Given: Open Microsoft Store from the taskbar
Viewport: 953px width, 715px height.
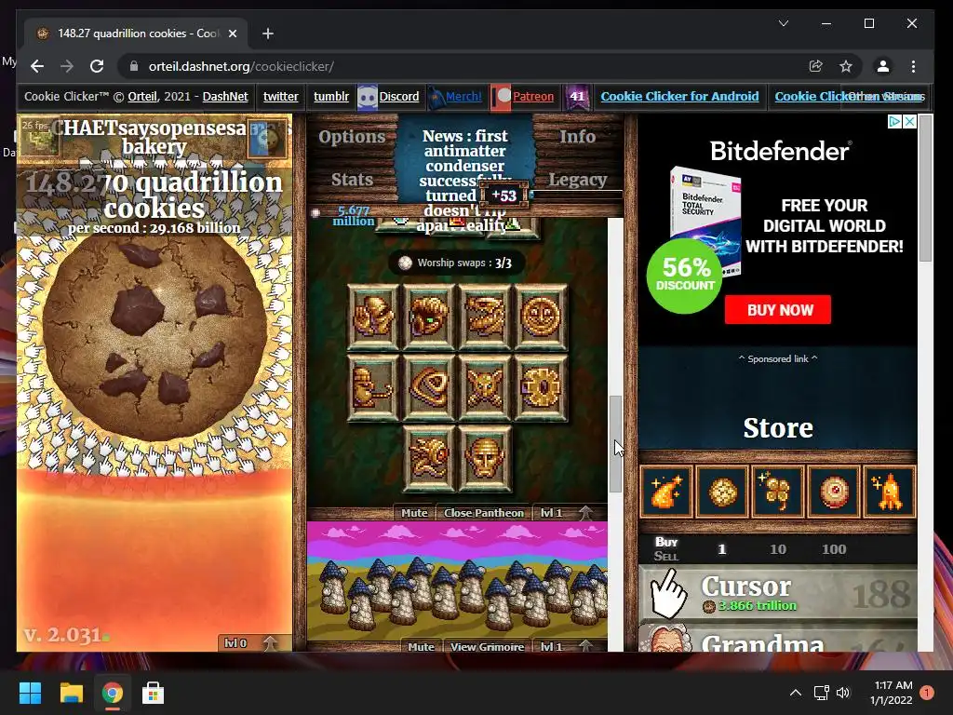Looking at the screenshot, I should (x=153, y=693).
